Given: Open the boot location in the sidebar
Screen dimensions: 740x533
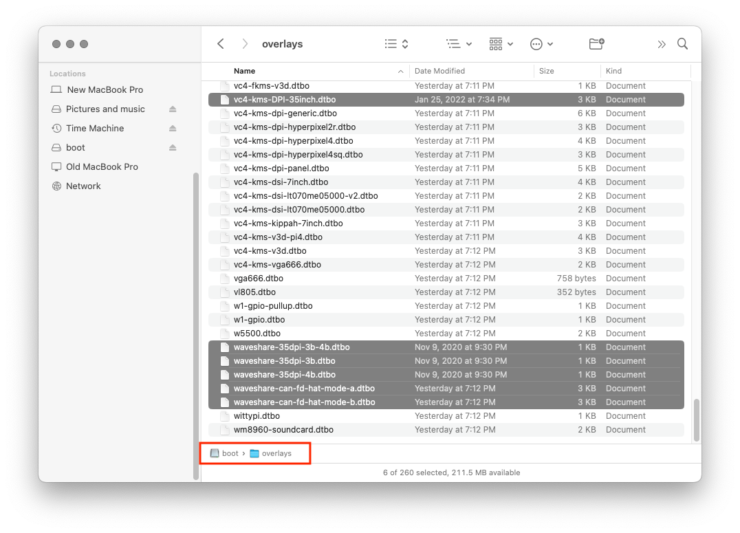Looking at the screenshot, I should [x=76, y=147].
